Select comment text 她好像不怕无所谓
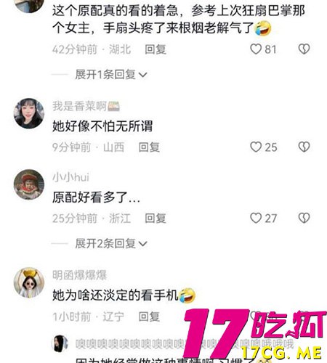This screenshot has width=327, height=363. (x=102, y=126)
